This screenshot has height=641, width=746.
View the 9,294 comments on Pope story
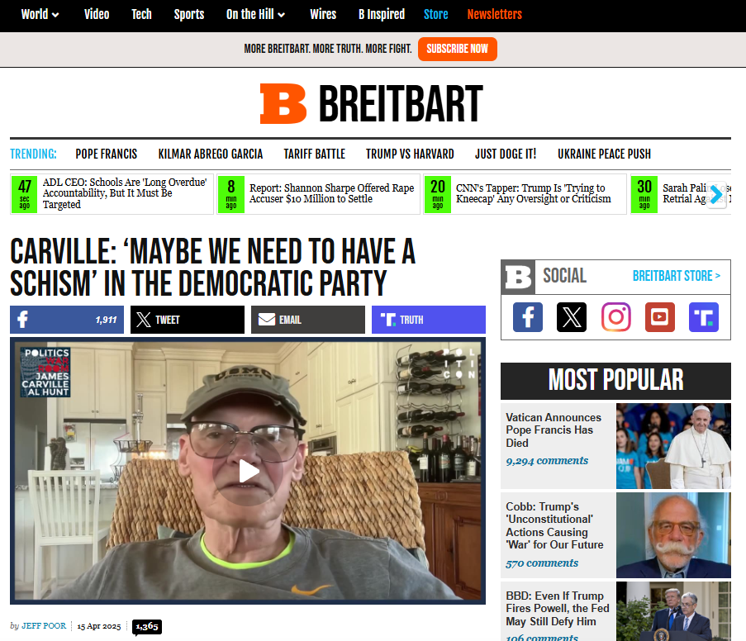(547, 461)
